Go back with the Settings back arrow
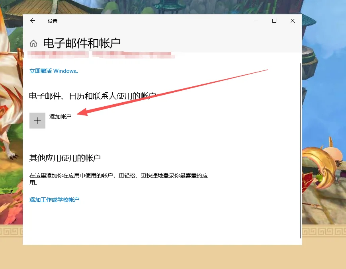346x269 pixels. click(x=33, y=21)
